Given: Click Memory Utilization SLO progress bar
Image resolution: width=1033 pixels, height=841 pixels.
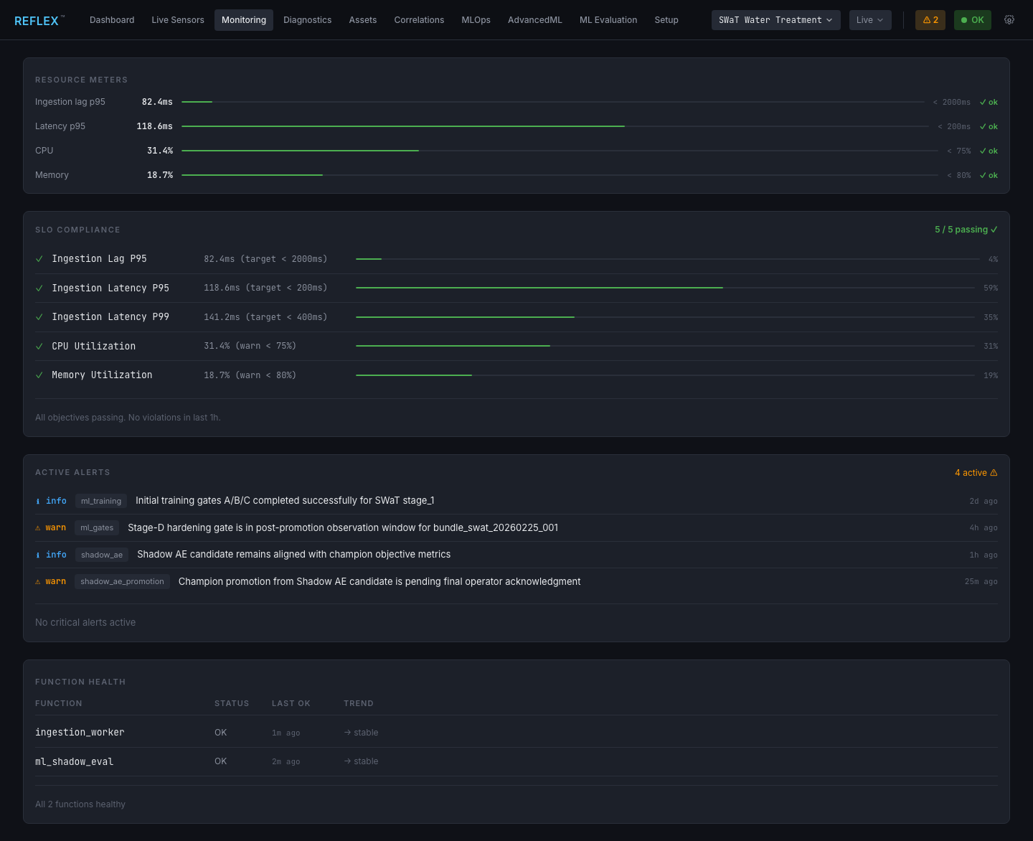Looking at the screenshot, I should click(x=665, y=375).
